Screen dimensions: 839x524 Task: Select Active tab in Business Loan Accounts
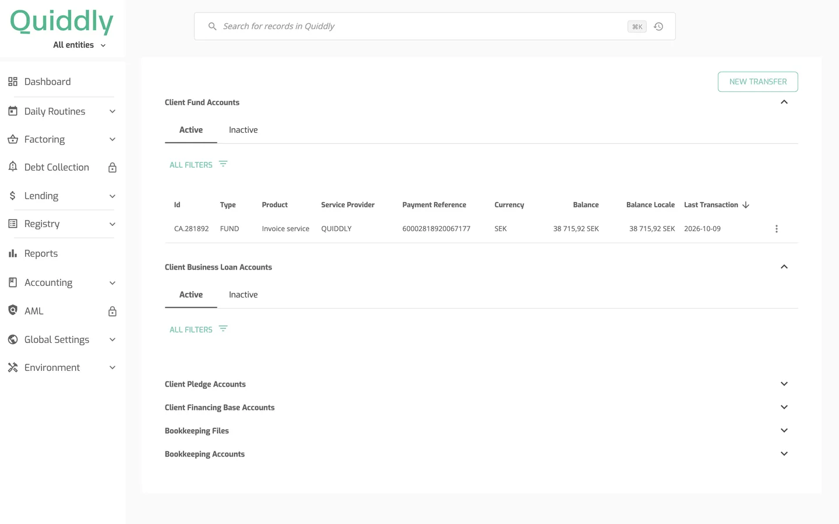pos(191,295)
